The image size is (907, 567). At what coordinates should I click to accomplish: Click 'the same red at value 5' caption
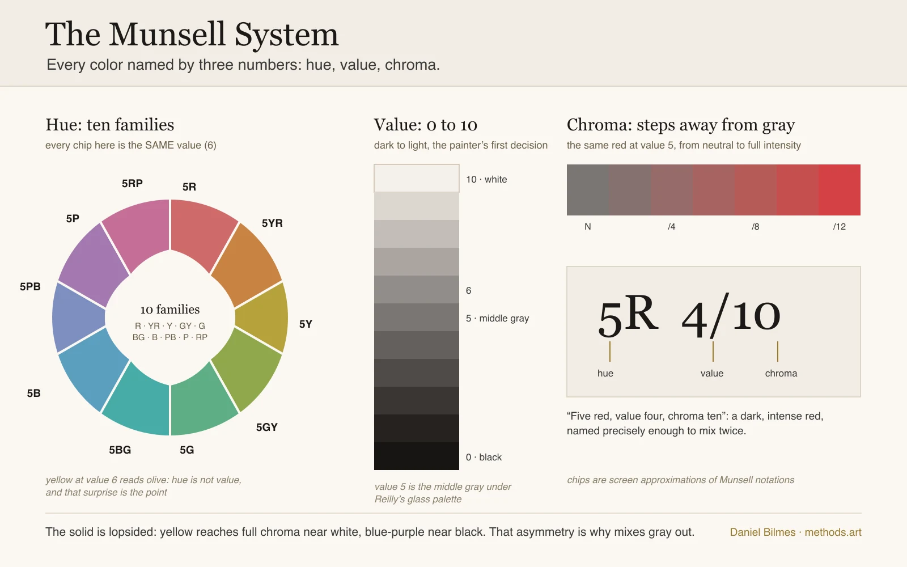pos(684,145)
